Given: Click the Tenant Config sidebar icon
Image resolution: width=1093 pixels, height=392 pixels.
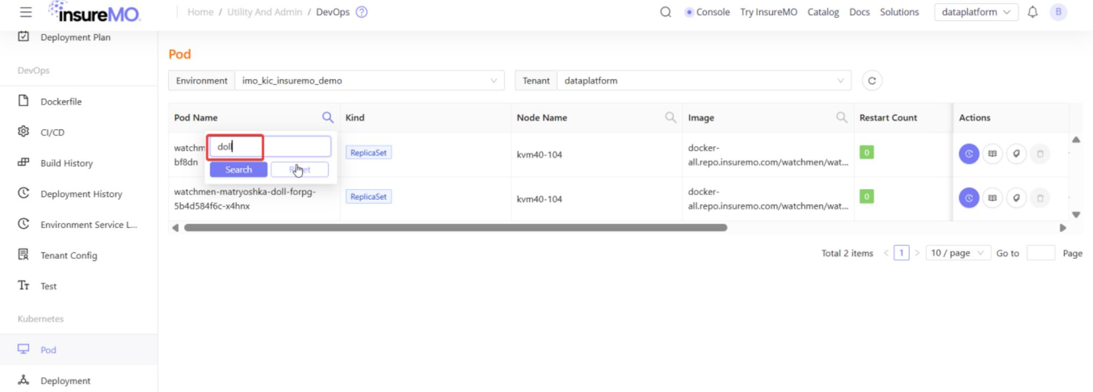Looking at the screenshot, I should (x=23, y=255).
